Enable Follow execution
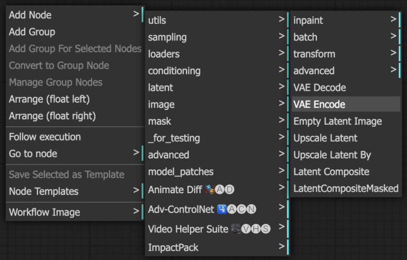 point(45,137)
